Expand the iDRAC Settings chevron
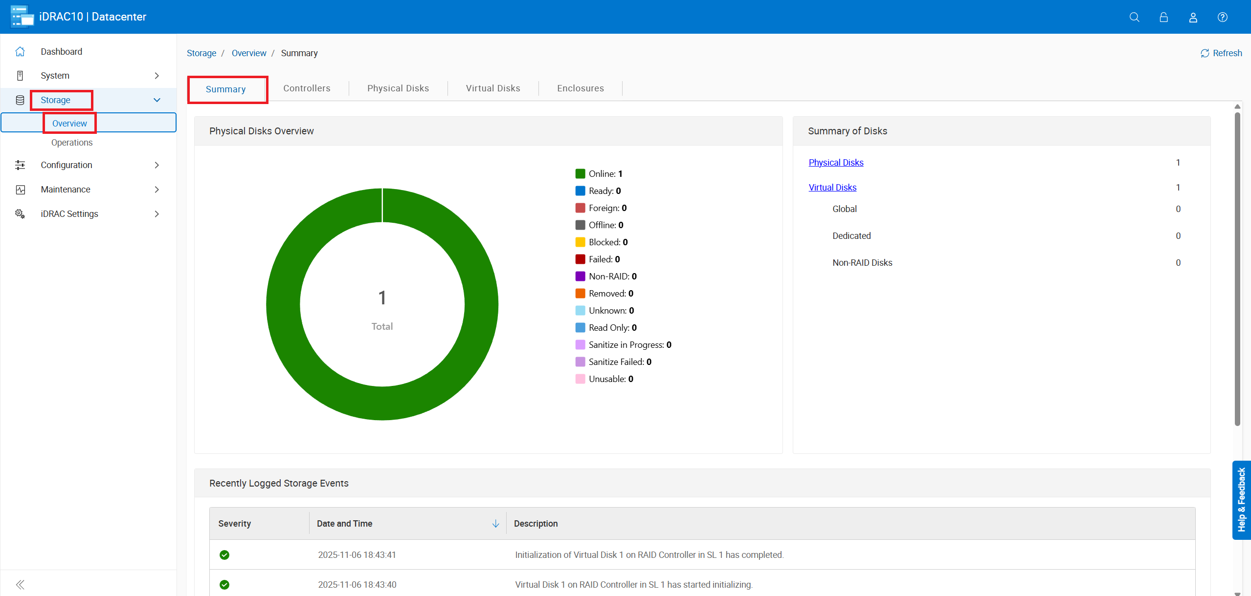Viewport: 1251px width, 596px height. coord(156,214)
